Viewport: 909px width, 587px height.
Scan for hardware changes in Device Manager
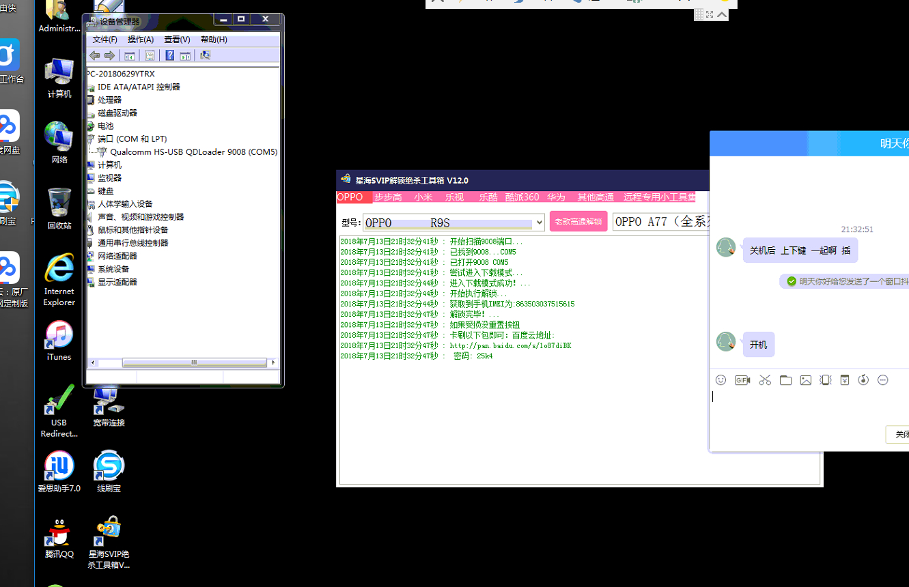click(x=205, y=55)
